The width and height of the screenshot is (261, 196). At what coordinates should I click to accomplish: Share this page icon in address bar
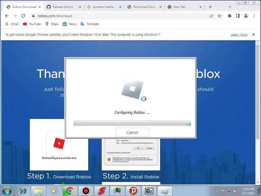click(211, 16)
